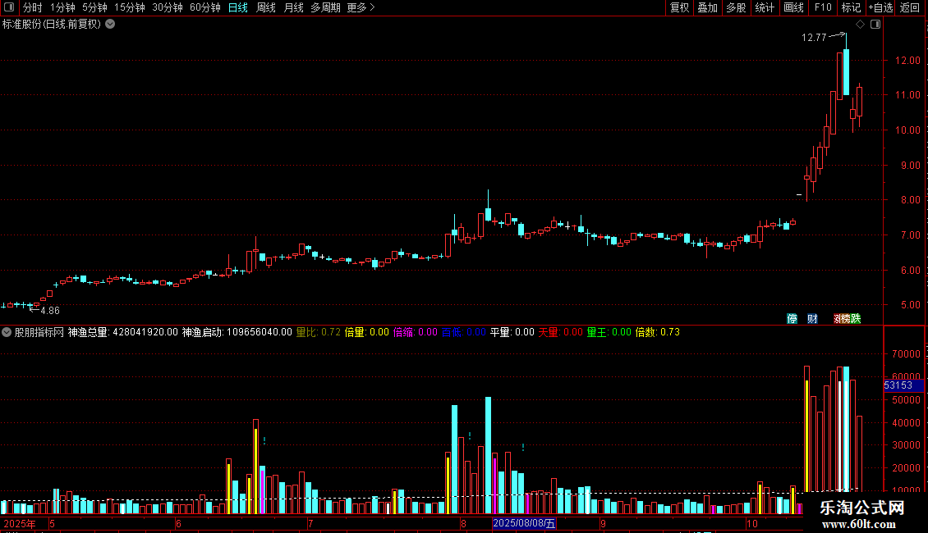Click the 4.86 low price label

pos(50,311)
